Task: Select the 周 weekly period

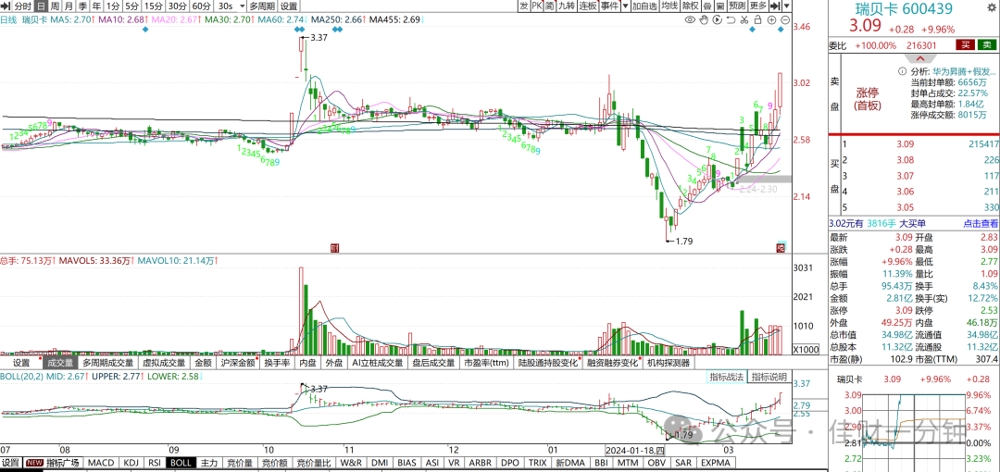Action: click(x=55, y=6)
